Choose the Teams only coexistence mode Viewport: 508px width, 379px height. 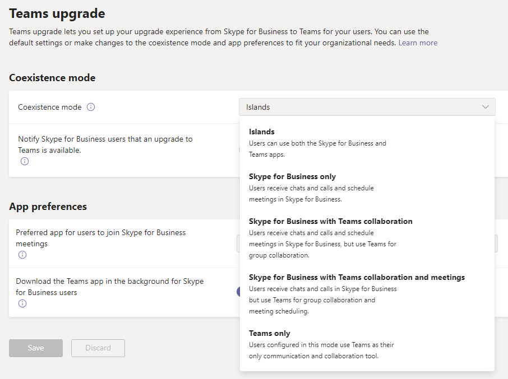[367, 344]
